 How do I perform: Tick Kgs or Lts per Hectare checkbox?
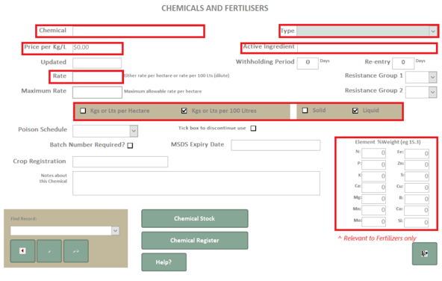(83, 111)
